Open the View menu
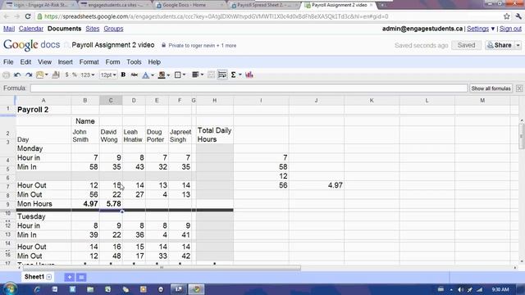Viewport: 525px width, 295px height. (44, 62)
